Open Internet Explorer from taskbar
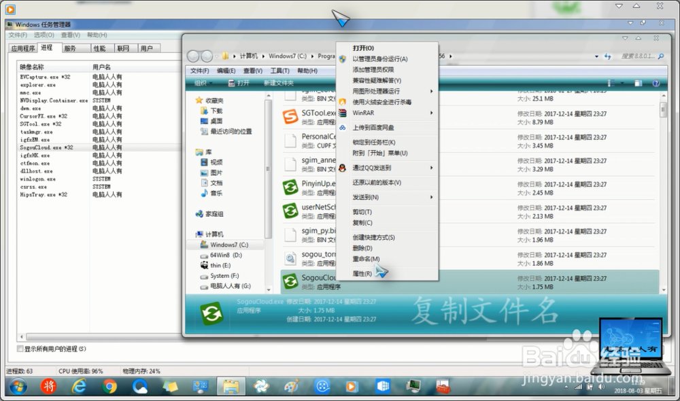The image size is (680, 401). (x=79, y=386)
